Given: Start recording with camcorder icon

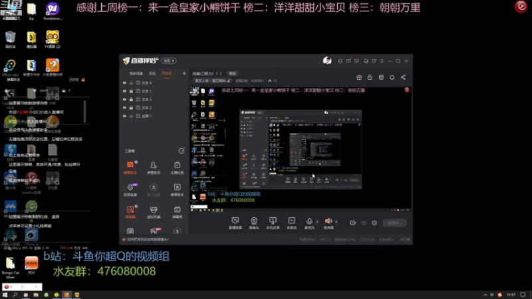Looking at the screenshot, I should point(353,223).
